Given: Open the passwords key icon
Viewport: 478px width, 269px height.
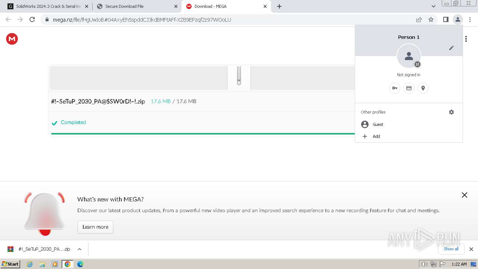Looking at the screenshot, I should point(395,88).
